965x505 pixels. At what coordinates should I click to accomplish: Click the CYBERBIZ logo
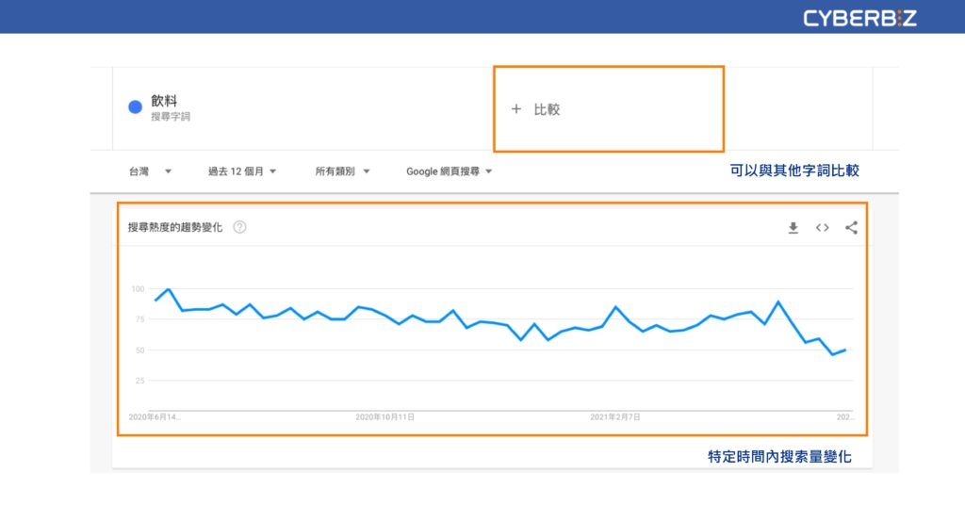click(x=859, y=18)
